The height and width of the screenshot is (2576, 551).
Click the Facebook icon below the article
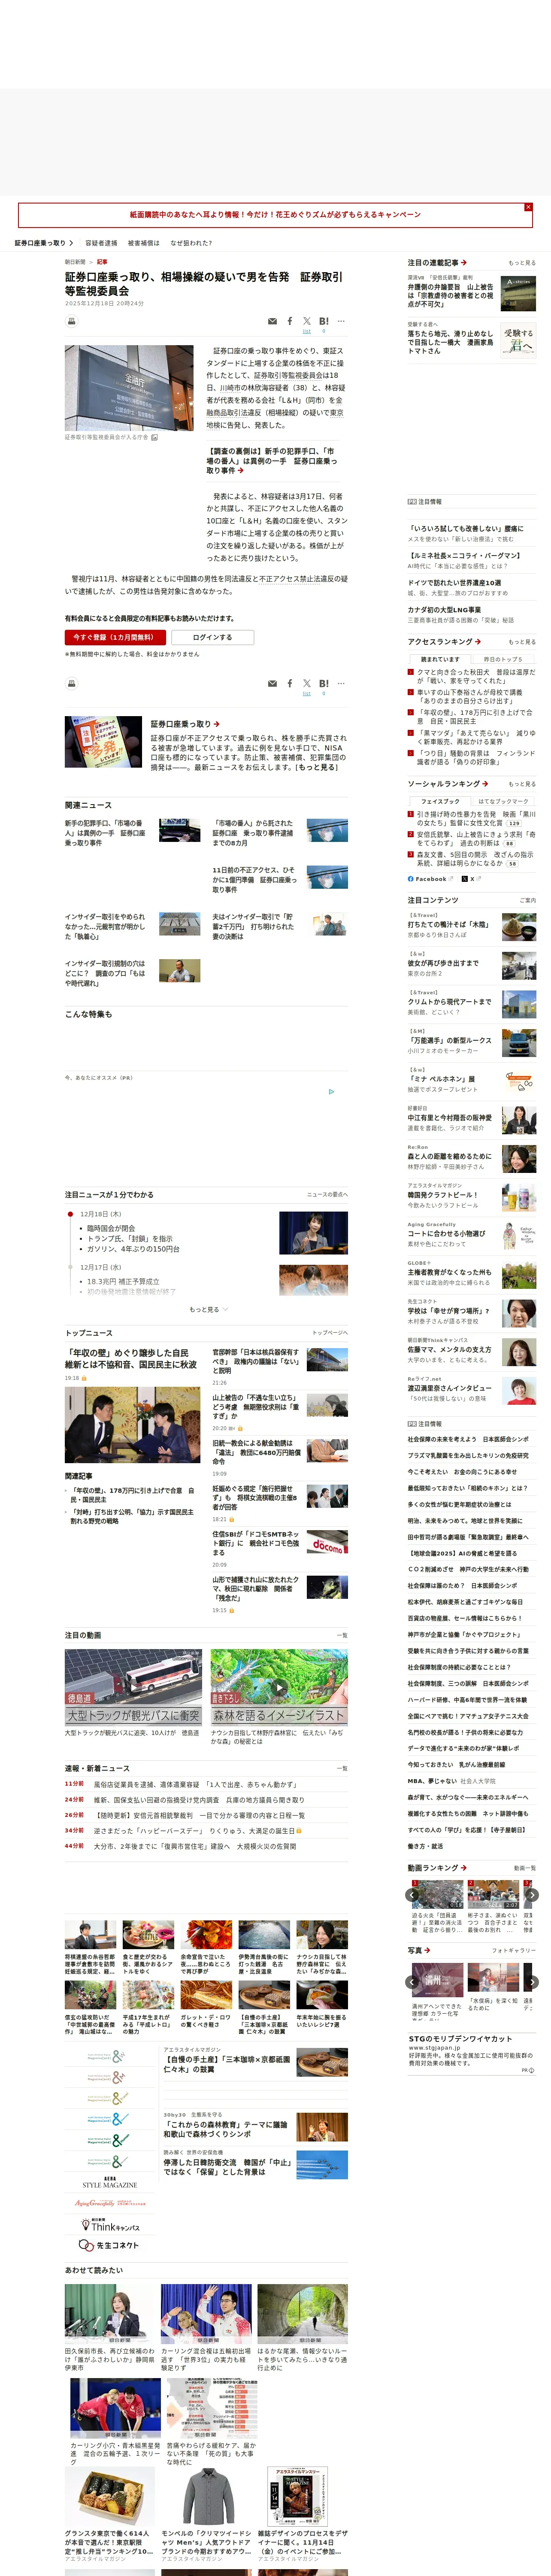pyautogui.click(x=290, y=684)
